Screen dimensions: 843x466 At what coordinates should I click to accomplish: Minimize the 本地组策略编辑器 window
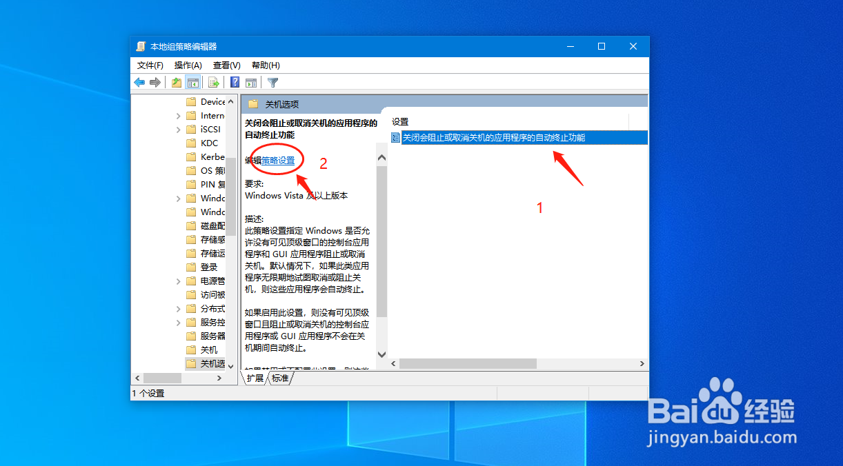(571, 46)
